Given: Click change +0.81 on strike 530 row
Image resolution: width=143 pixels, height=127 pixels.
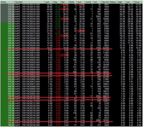Looking at the screenshot, I should (58, 14).
